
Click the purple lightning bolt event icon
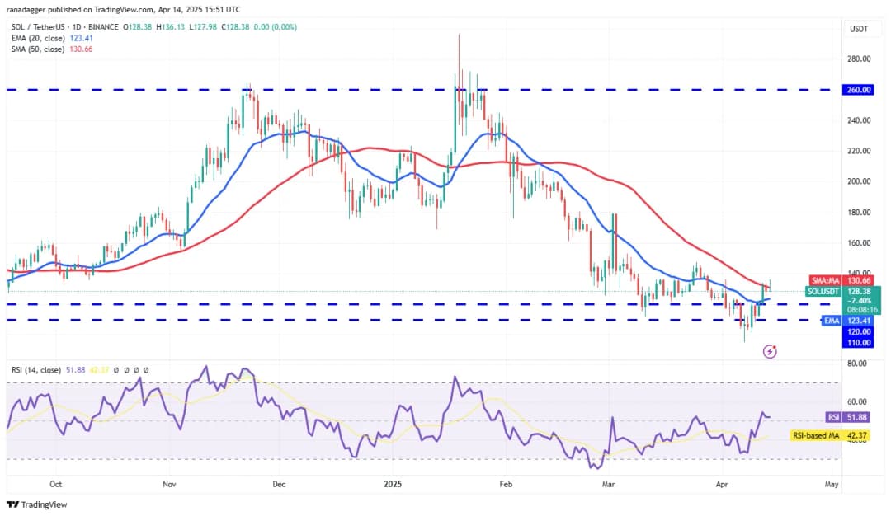click(770, 352)
